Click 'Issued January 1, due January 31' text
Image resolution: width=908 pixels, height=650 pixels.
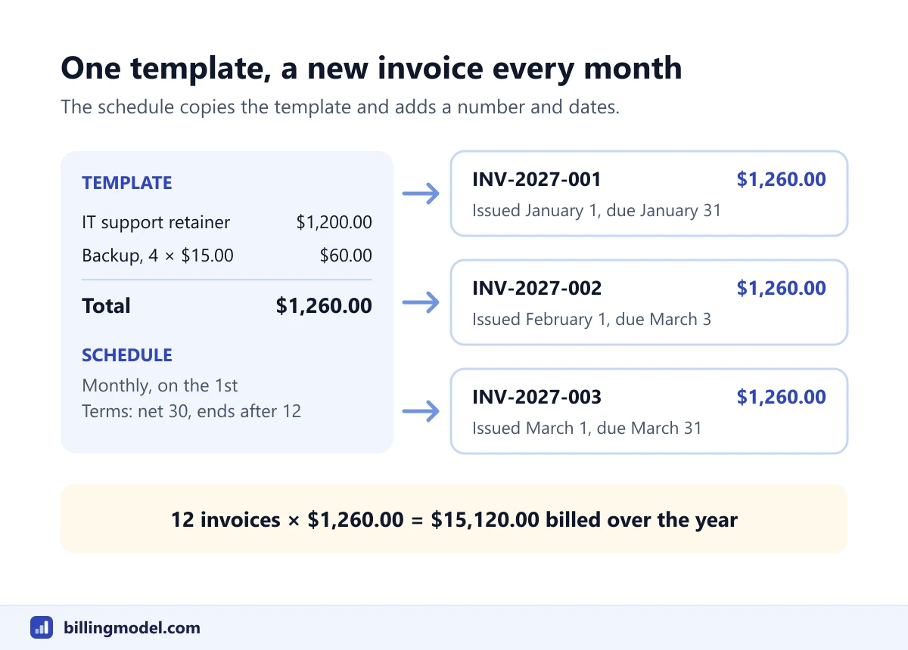pyautogui.click(x=597, y=210)
